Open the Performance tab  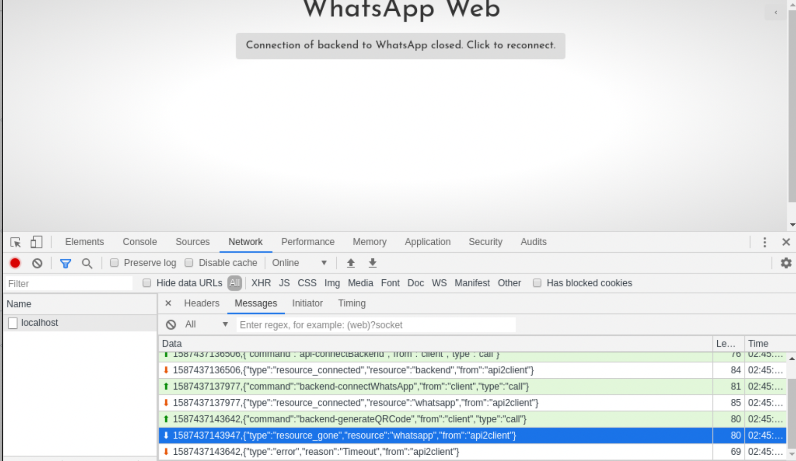[x=308, y=242]
